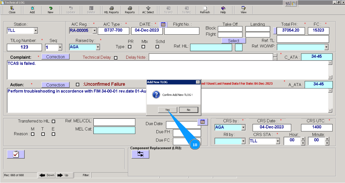This screenshot has width=345, height=183.
Task: Open the CRS STA dropdown
Action: [x=278, y=141]
